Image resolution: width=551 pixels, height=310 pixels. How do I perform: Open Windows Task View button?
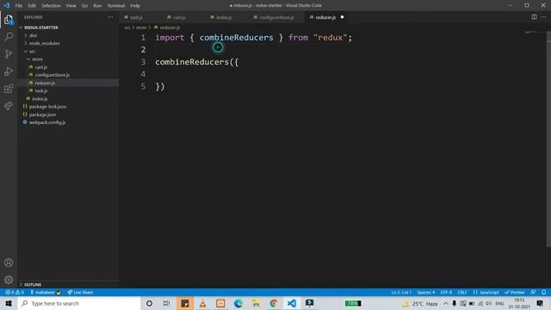[166, 303]
